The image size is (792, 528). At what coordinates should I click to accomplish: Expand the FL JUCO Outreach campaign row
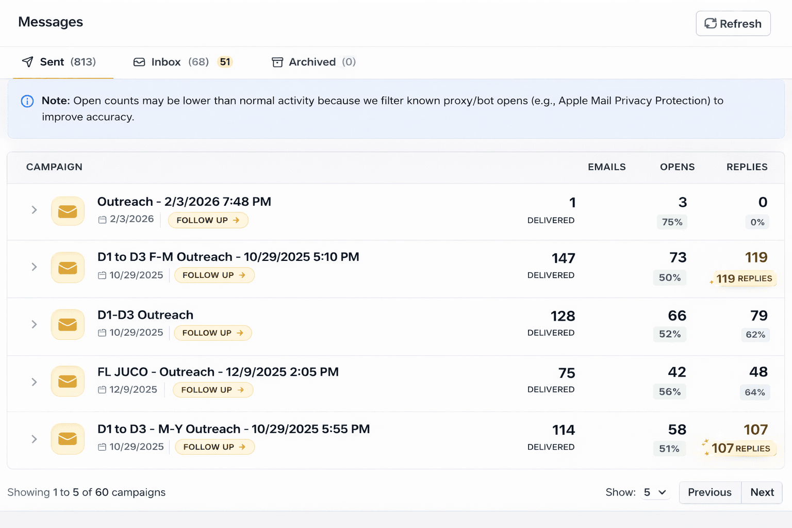(34, 382)
